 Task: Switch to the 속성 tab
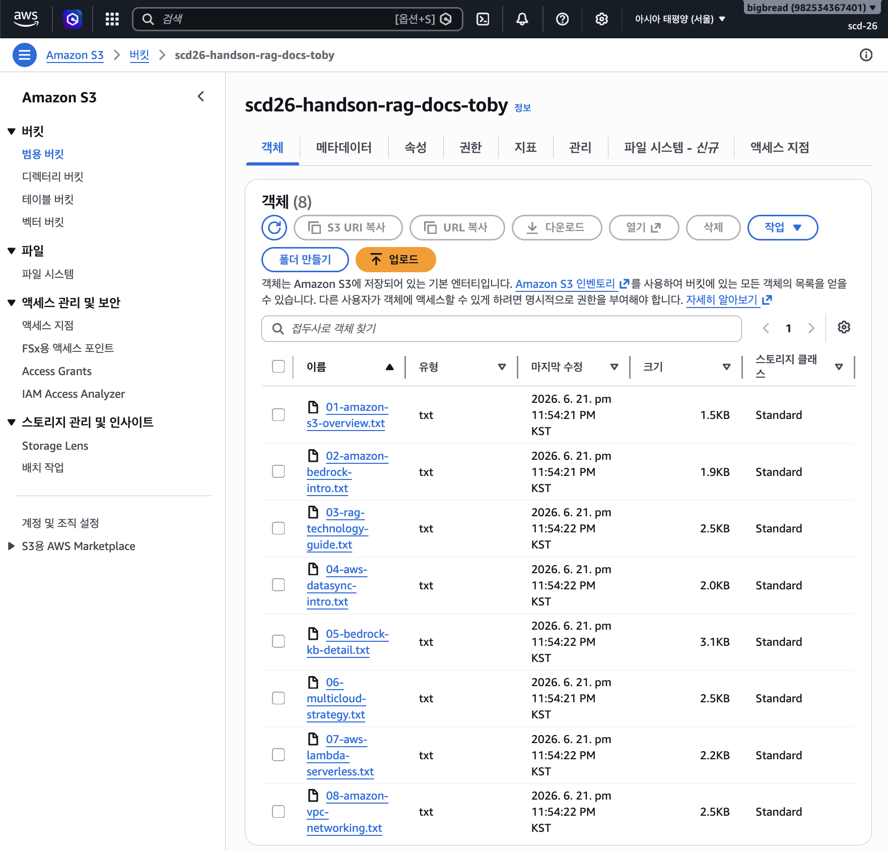[416, 148]
